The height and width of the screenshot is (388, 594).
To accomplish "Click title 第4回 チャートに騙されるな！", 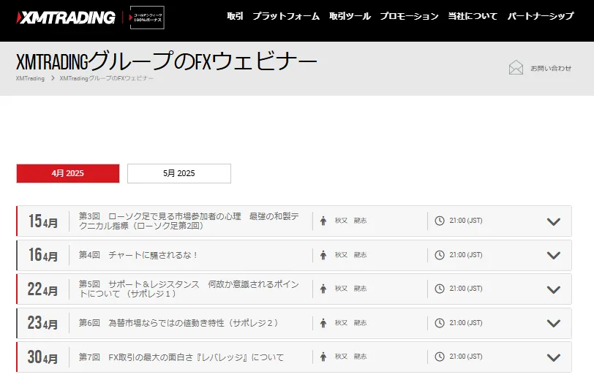I will click(138, 255).
